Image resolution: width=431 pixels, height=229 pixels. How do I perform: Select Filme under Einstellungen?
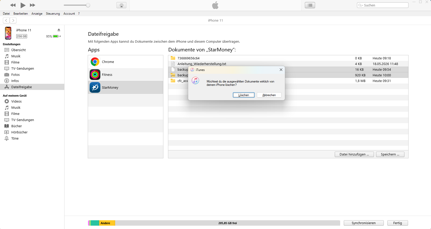32,62
